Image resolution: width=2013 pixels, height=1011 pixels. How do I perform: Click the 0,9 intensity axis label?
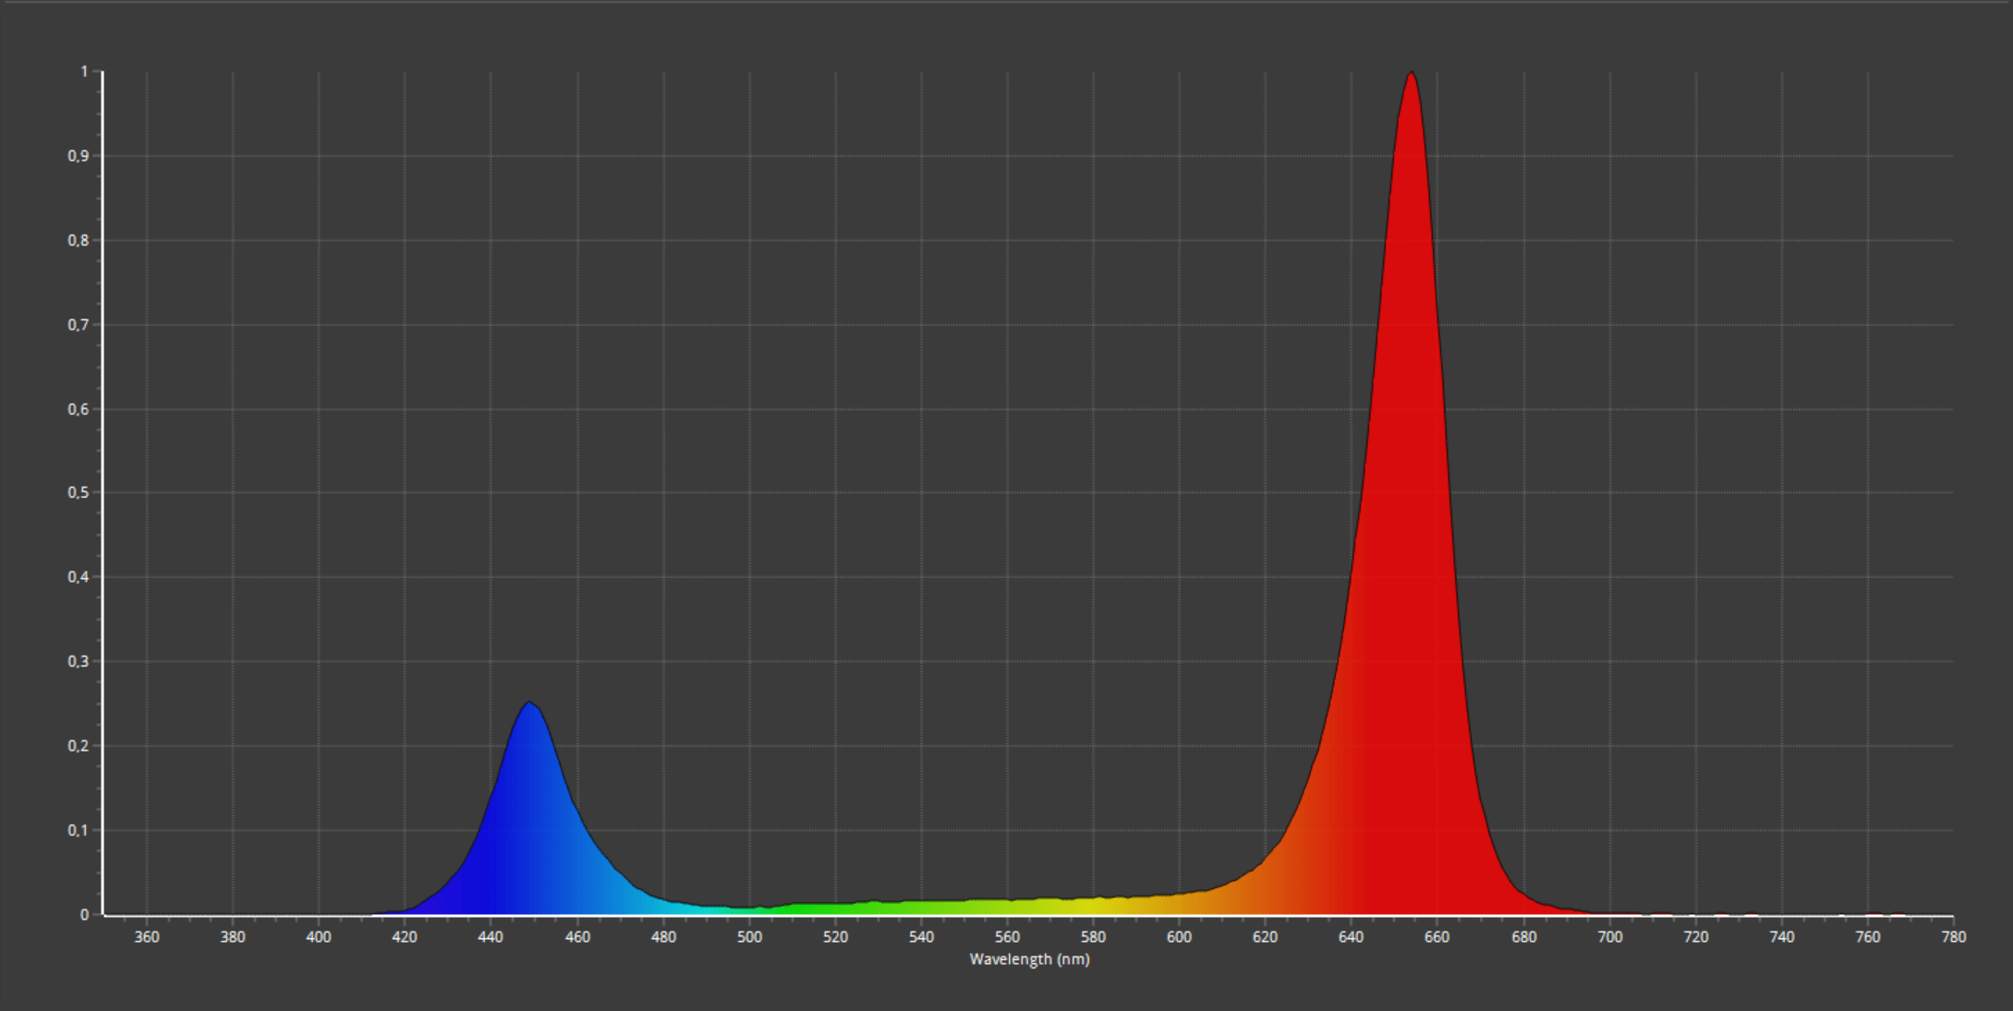[x=78, y=156]
